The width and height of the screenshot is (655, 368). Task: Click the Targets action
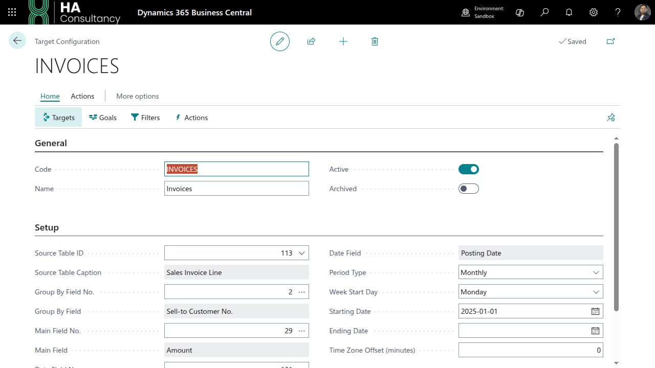(58, 118)
